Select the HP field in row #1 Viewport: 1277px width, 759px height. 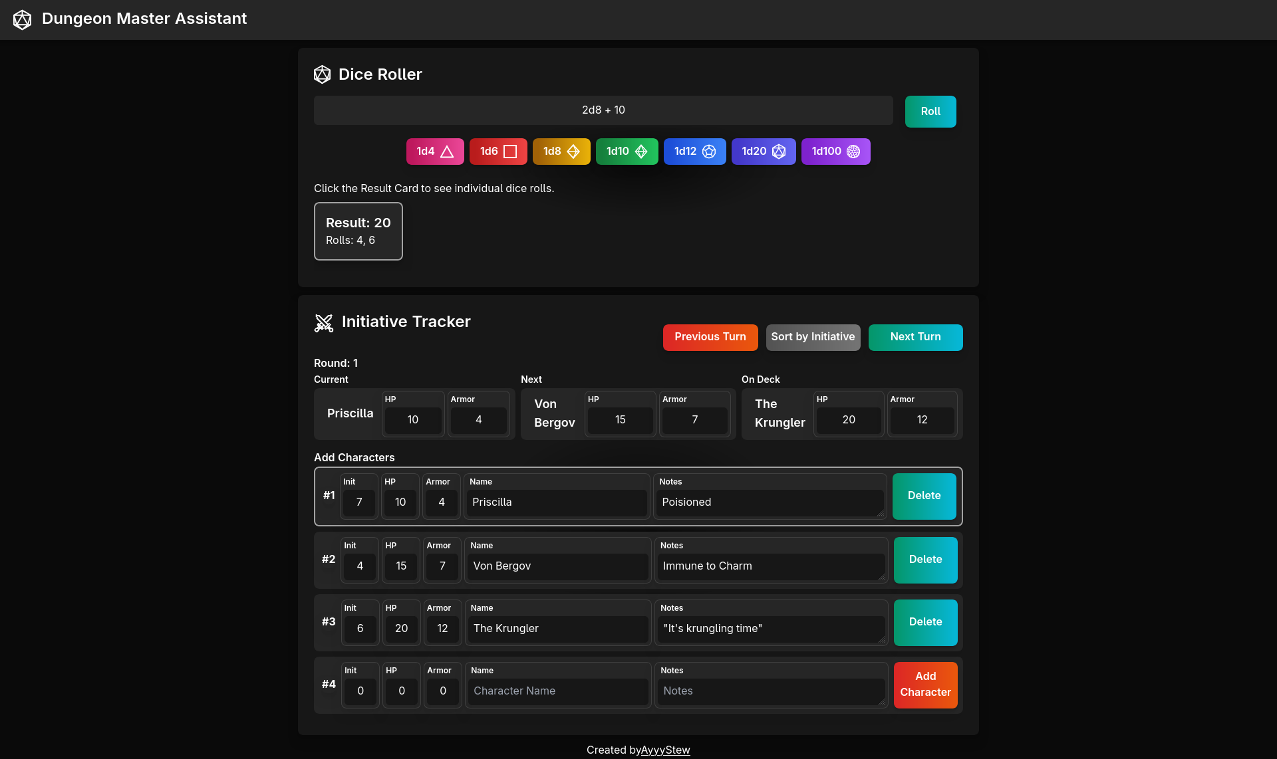pos(400,502)
